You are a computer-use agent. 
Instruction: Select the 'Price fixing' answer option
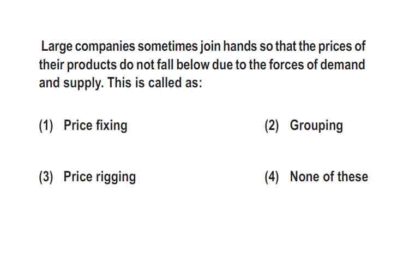pyautogui.click(x=95, y=126)
